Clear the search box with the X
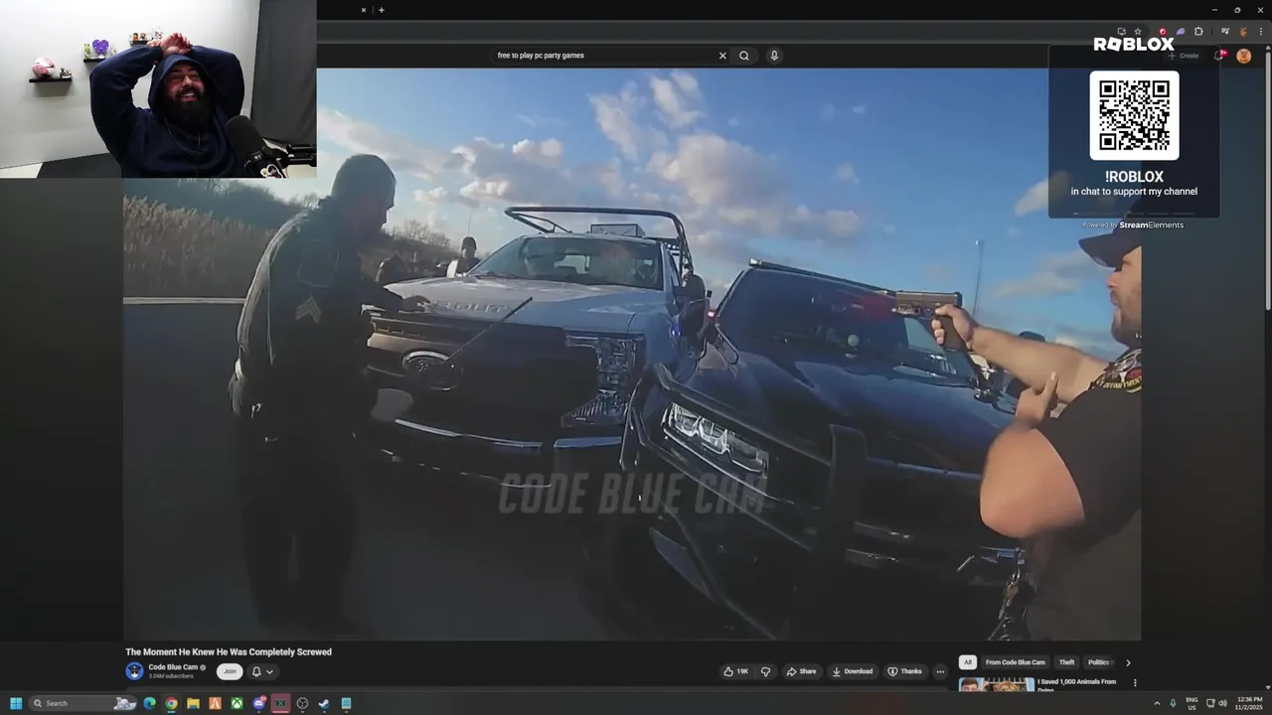This screenshot has height=715, width=1272. click(722, 56)
